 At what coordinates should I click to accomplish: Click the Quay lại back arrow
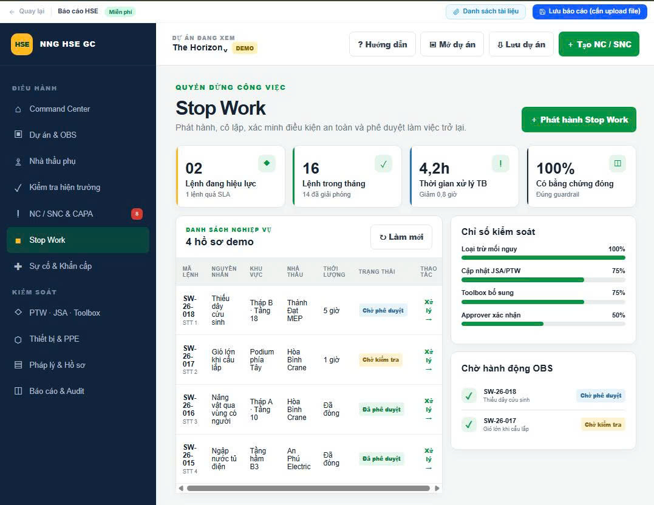click(x=12, y=12)
